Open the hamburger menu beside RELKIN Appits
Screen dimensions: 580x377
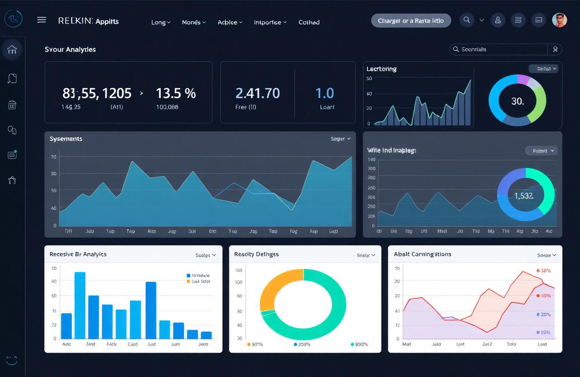42,20
